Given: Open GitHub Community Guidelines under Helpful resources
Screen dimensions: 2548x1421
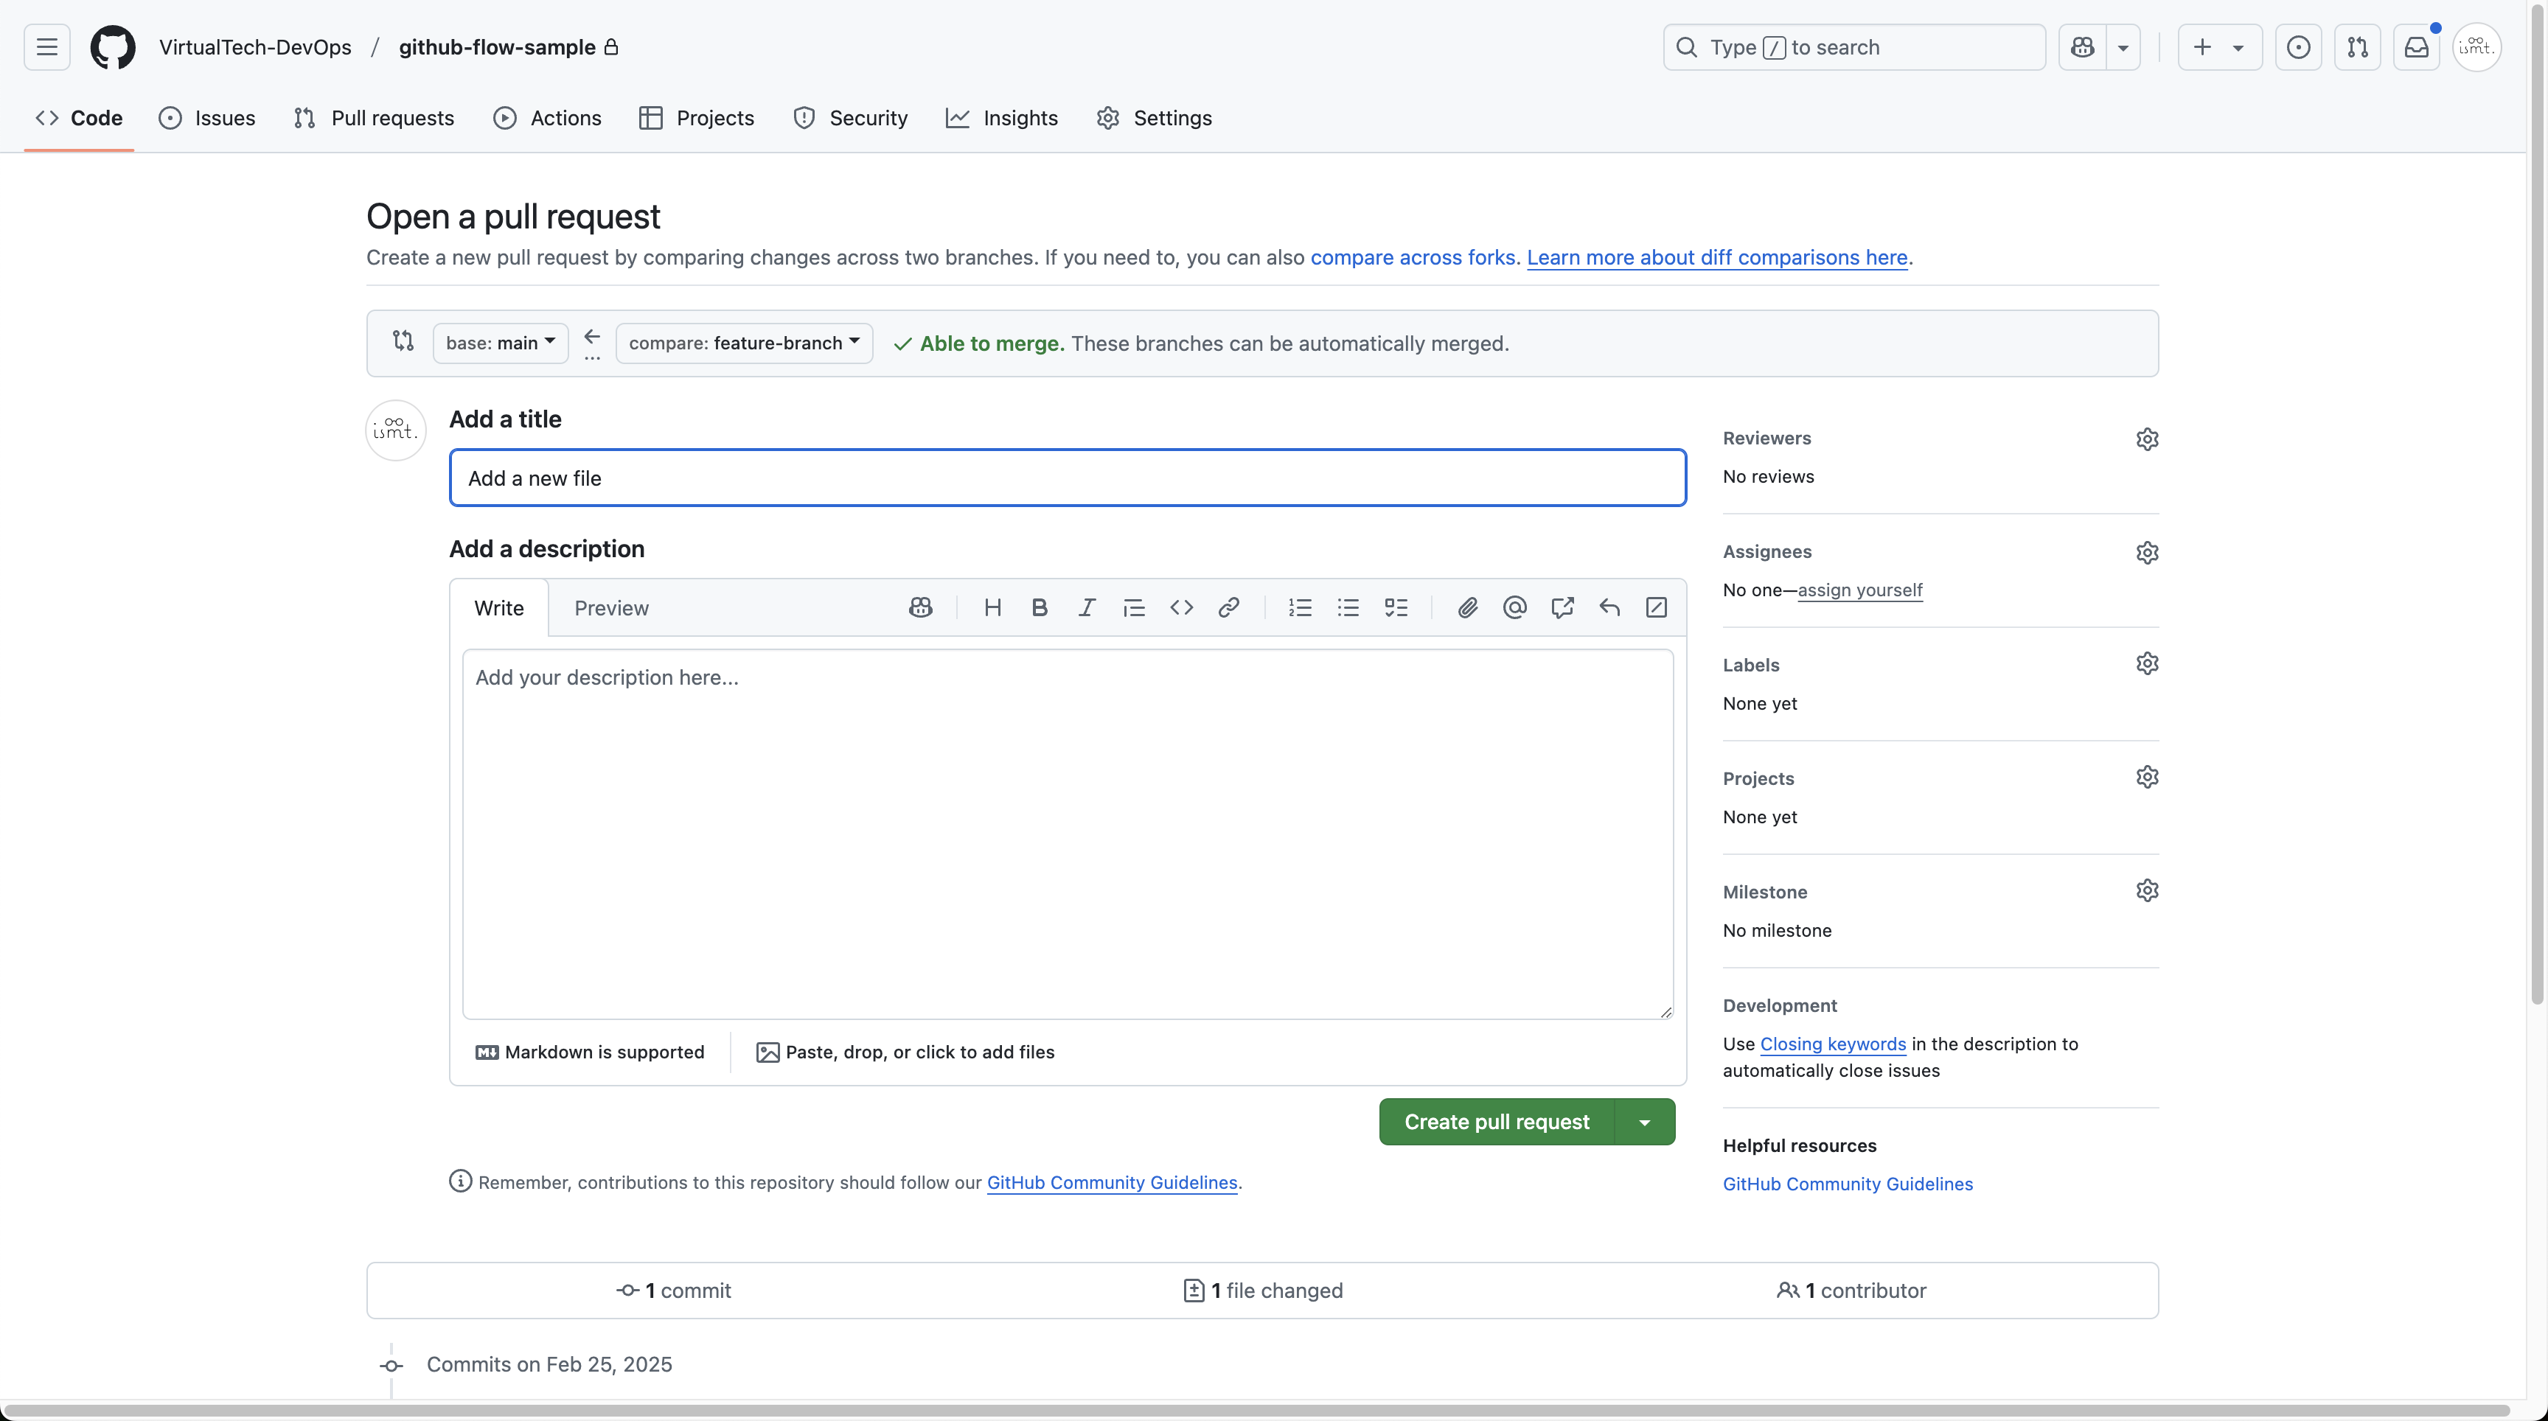Looking at the screenshot, I should pyautogui.click(x=1847, y=1184).
